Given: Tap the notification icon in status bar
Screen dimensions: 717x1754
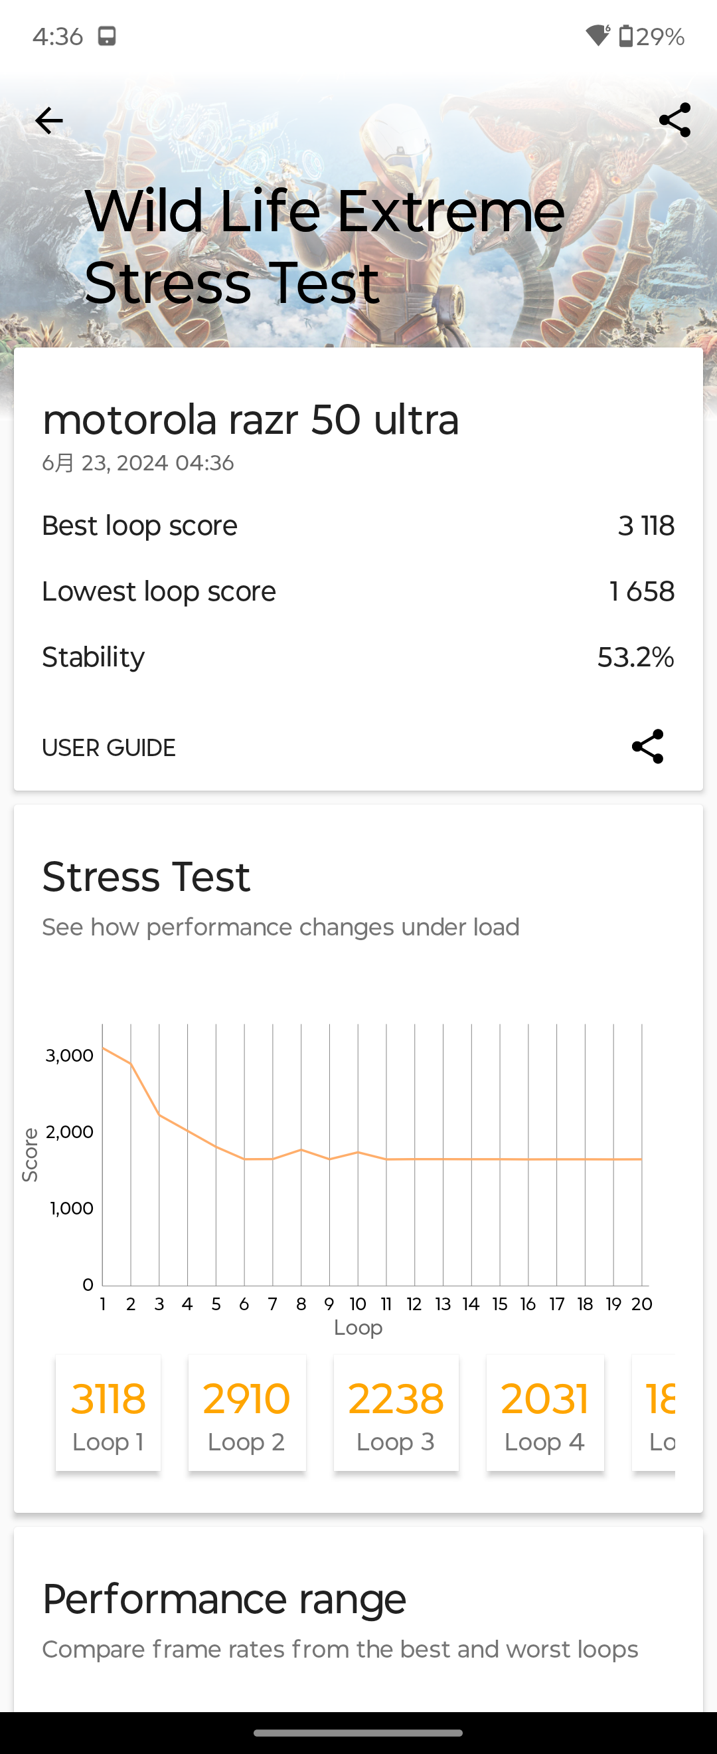Looking at the screenshot, I should [107, 36].
